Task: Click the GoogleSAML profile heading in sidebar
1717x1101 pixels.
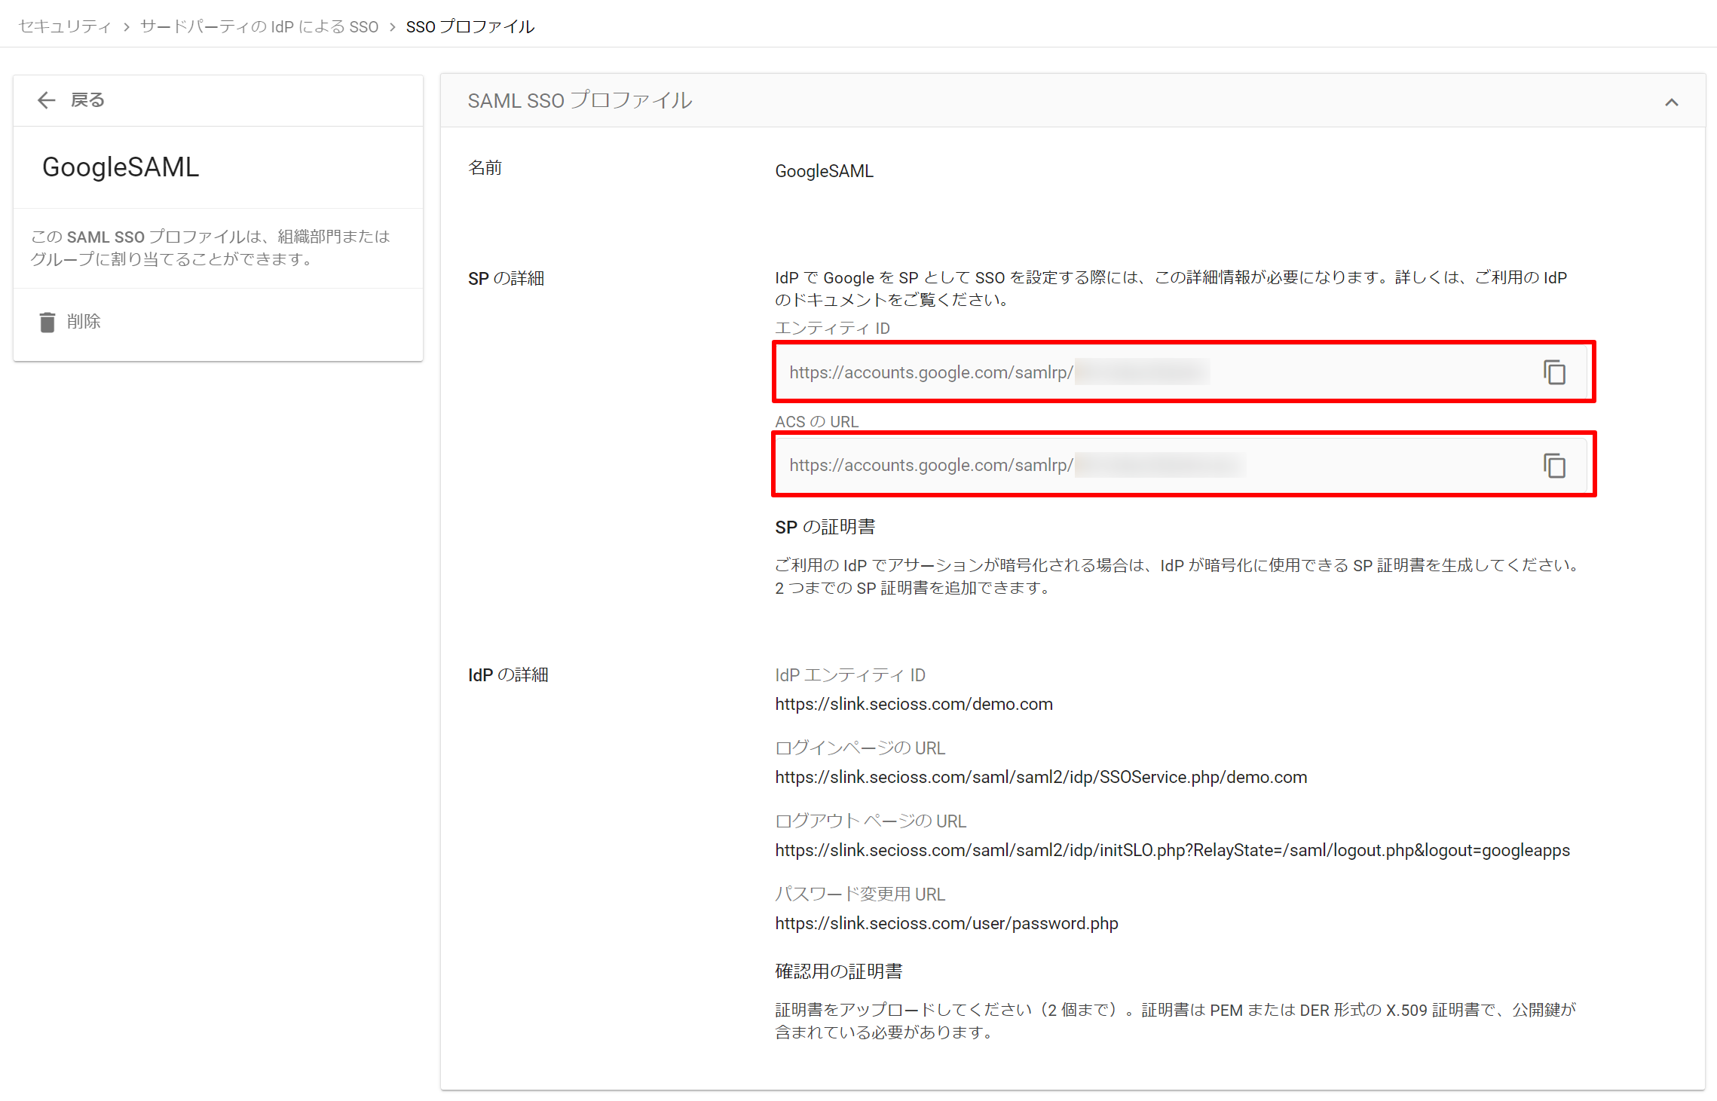Action: pyautogui.click(x=121, y=167)
